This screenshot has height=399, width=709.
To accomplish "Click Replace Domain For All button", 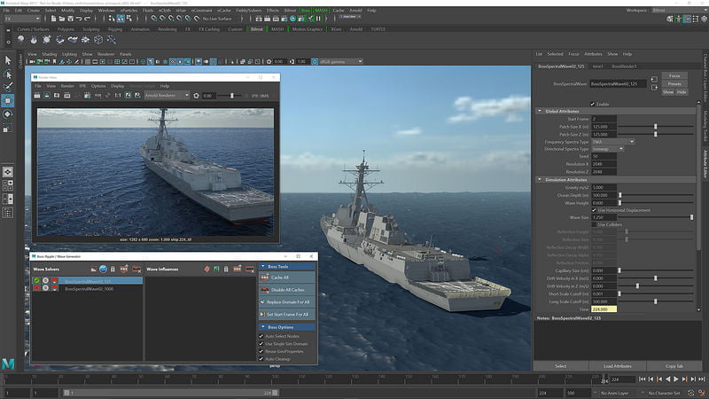I will (x=286, y=301).
